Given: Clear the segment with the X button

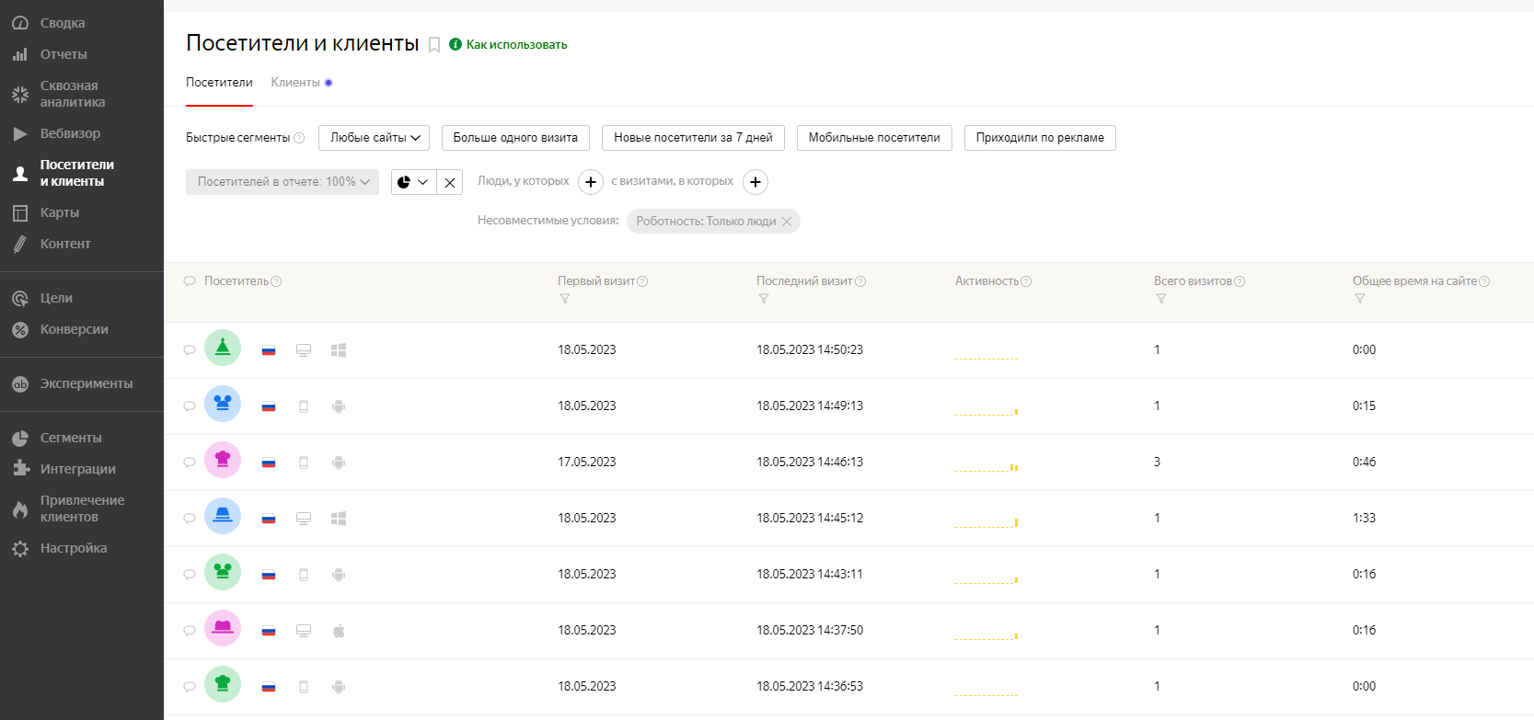Looking at the screenshot, I should tap(450, 182).
